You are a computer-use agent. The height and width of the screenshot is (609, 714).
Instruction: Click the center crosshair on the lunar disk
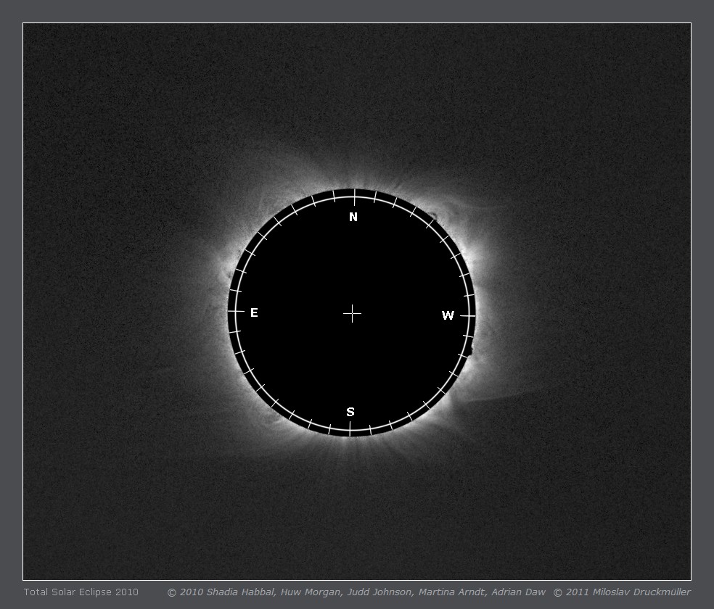352,313
